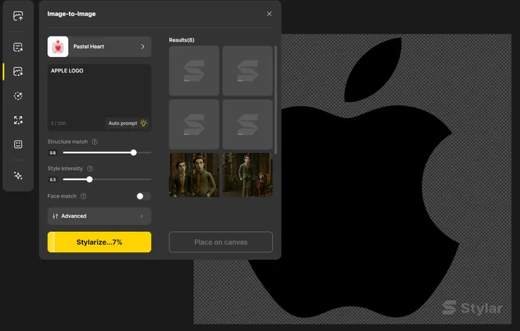Select the fourth loading result placeholder
Viewport: 520px width, 331px height.
247,124
